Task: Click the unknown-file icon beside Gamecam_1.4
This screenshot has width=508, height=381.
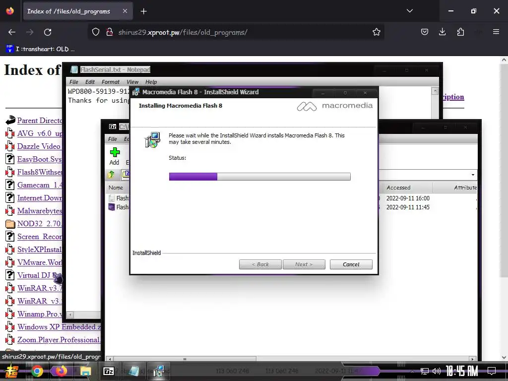Action: (x=10, y=185)
